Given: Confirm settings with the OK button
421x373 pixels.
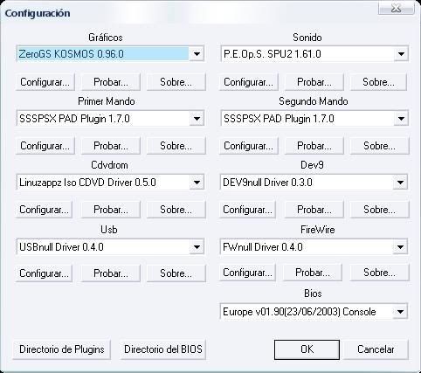Looking at the screenshot, I should [x=307, y=349].
